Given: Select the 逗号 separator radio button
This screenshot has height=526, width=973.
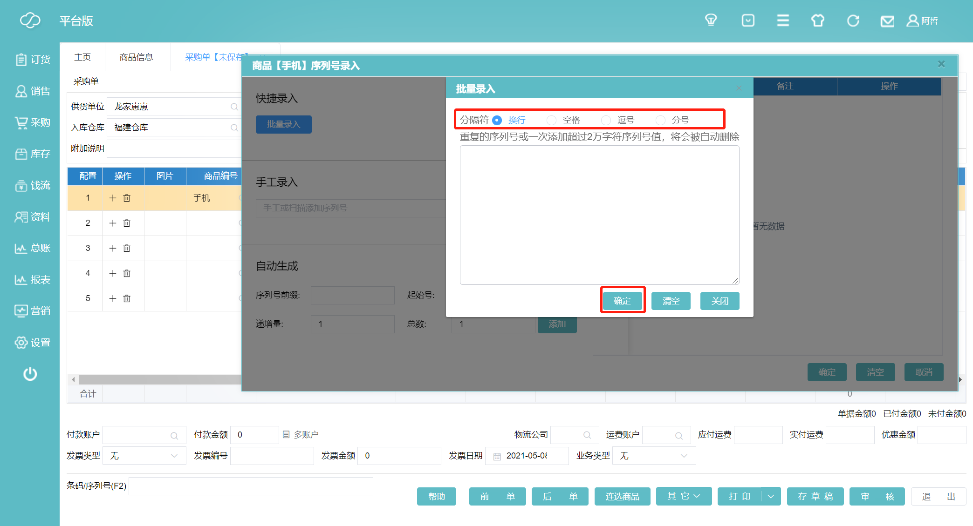Looking at the screenshot, I should [x=606, y=120].
